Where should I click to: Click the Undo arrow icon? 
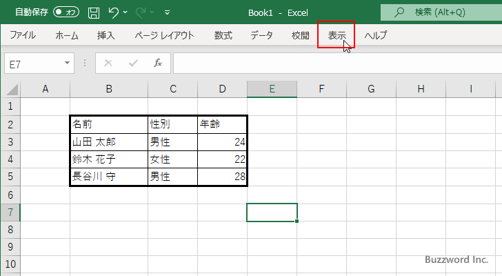point(113,12)
